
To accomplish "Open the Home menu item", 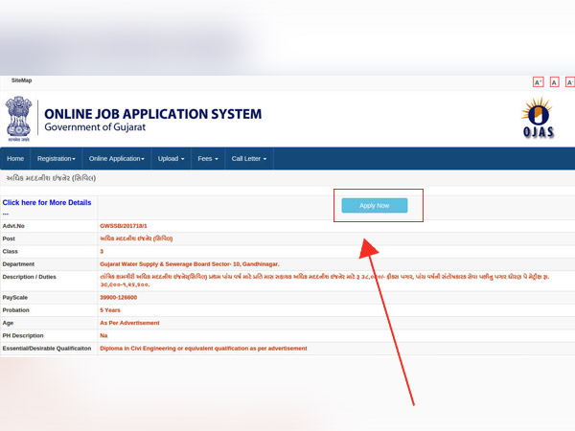I will [15, 159].
